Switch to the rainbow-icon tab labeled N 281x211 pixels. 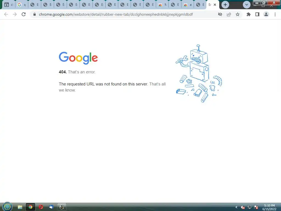(162, 5)
